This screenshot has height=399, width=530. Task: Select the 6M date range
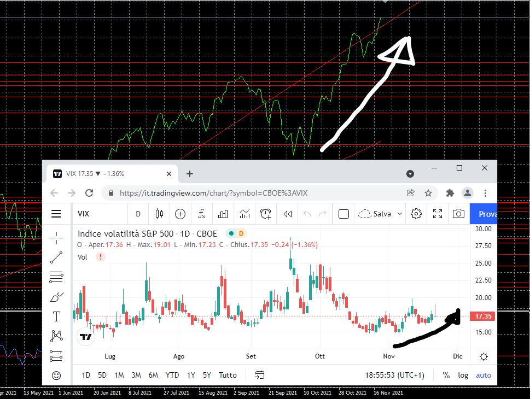pyautogui.click(x=153, y=375)
